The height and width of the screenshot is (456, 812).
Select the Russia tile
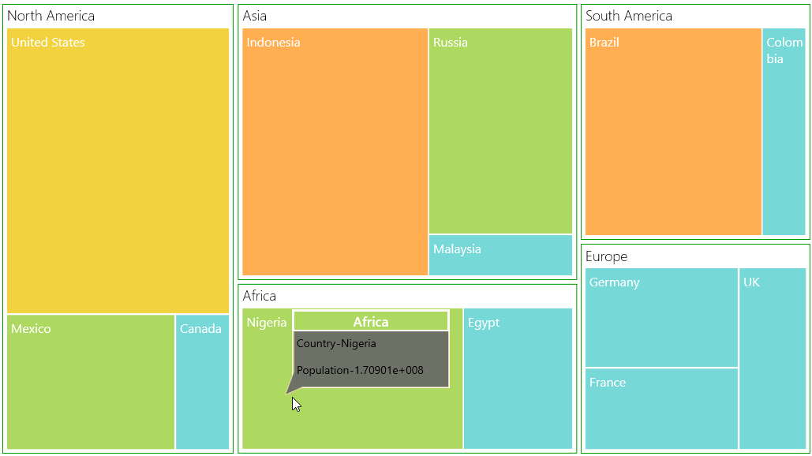point(501,131)
